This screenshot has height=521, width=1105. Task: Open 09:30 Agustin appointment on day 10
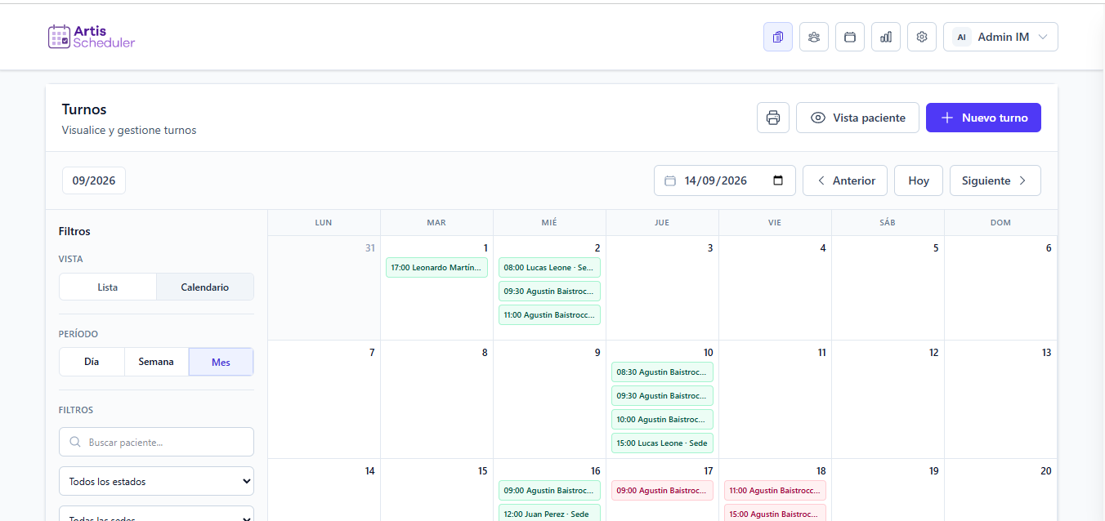662,395
